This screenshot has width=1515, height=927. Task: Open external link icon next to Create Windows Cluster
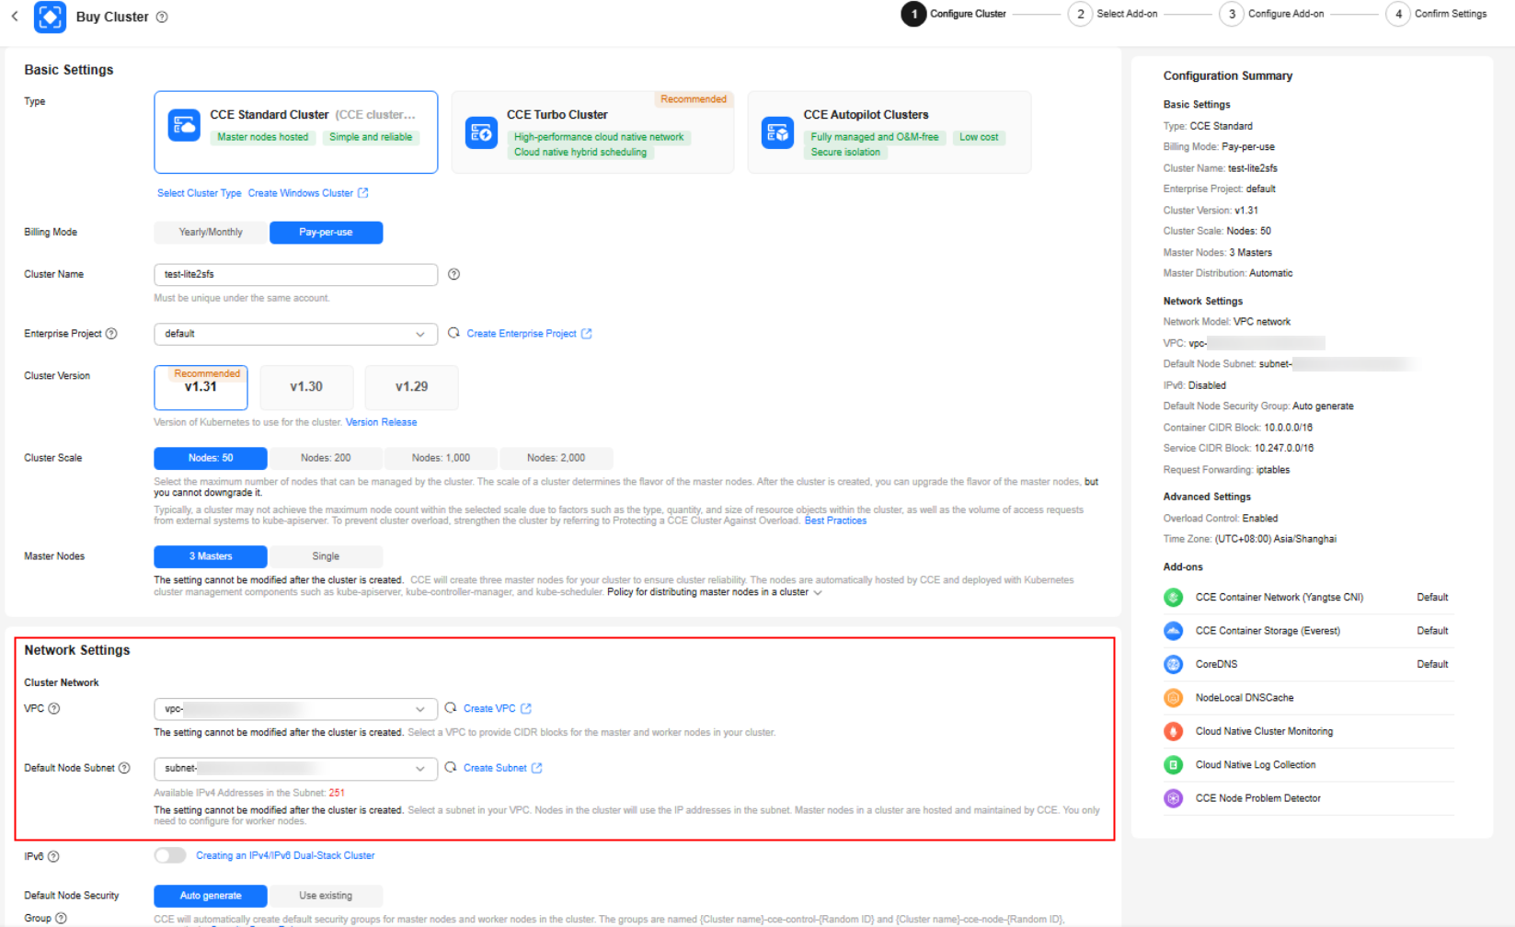click(x=362, y=193)
